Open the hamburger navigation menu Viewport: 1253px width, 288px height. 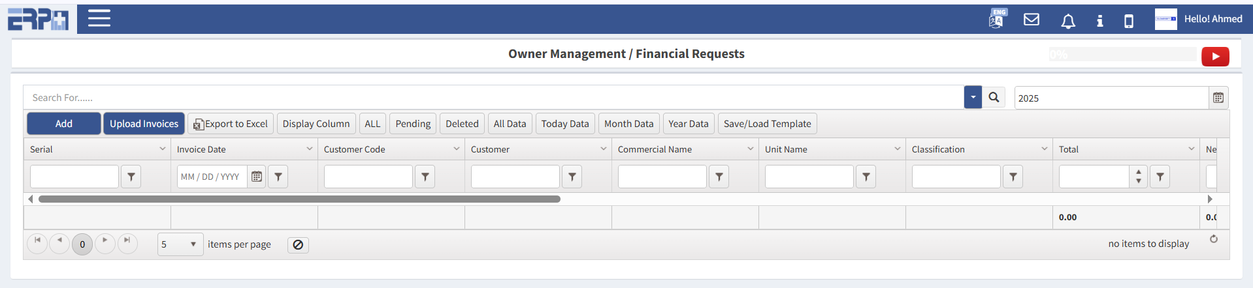click(x=99, y=18)
